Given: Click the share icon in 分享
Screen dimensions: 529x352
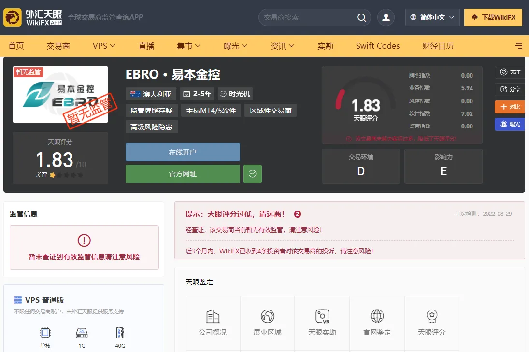Looking at the screenshot, I should [504, 89].
